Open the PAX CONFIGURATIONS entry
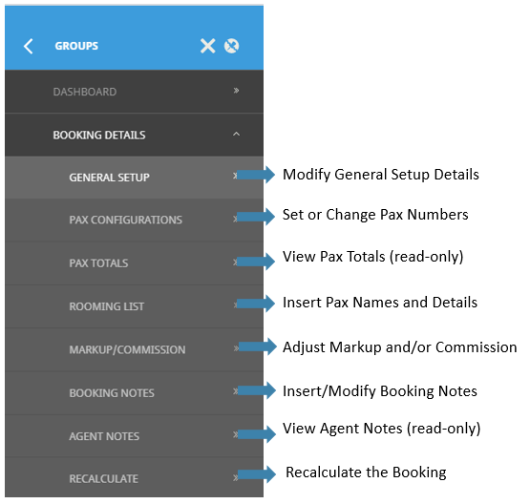This screenshot has width=530, height=504. click(135, 220)
